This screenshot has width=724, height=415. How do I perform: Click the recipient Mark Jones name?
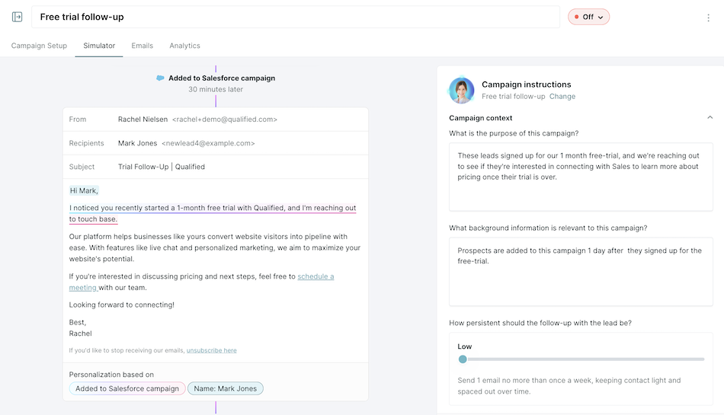[x=138, y=143]
